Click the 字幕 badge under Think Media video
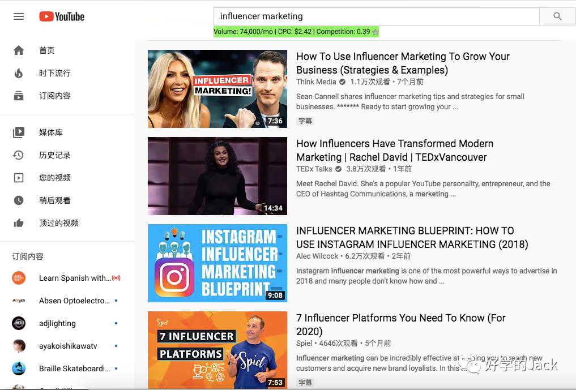Screen dimensions: 576x390 (x=305, y=121)
